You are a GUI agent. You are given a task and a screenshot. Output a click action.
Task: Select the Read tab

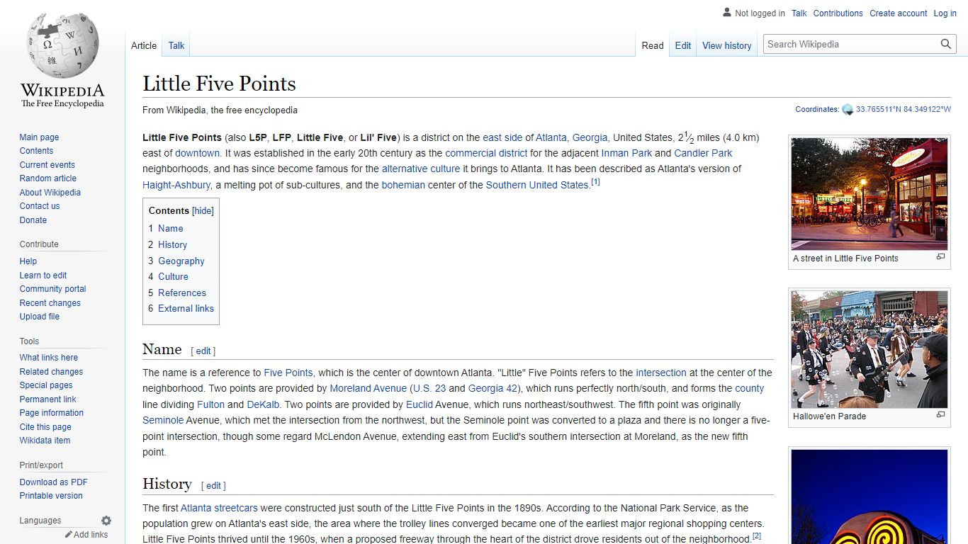coord(653,45)
